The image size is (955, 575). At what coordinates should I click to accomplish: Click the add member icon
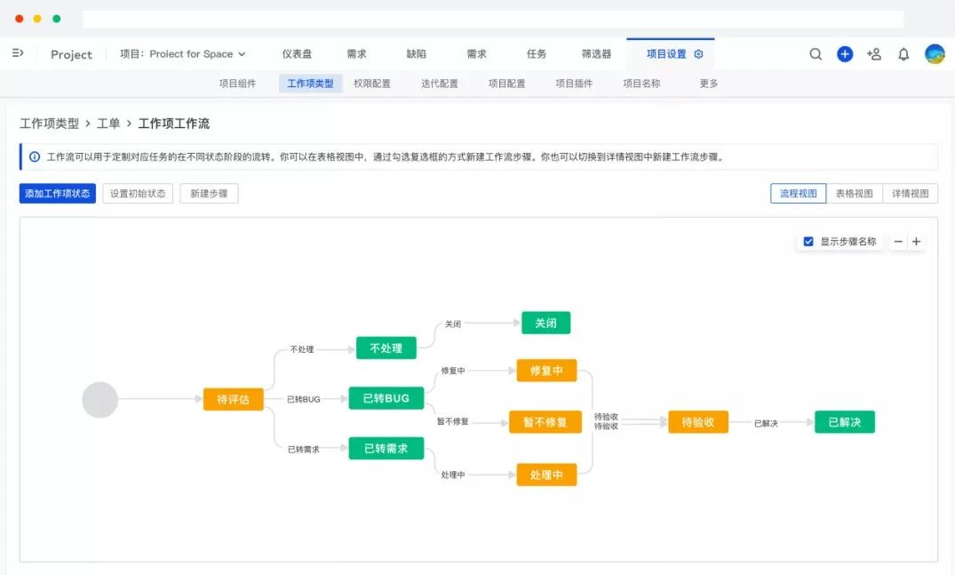[874, 54]
